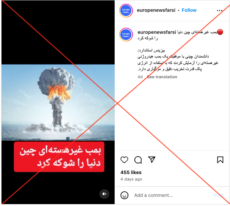
Task: Save the post with the bookmark icon
Action: point(220,160)
